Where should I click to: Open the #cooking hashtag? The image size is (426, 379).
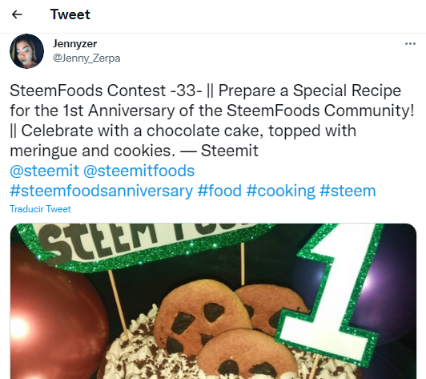pos(280,191)
